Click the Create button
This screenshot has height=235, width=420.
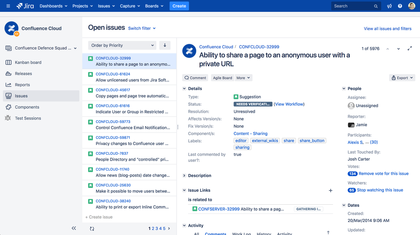(179, 6)
